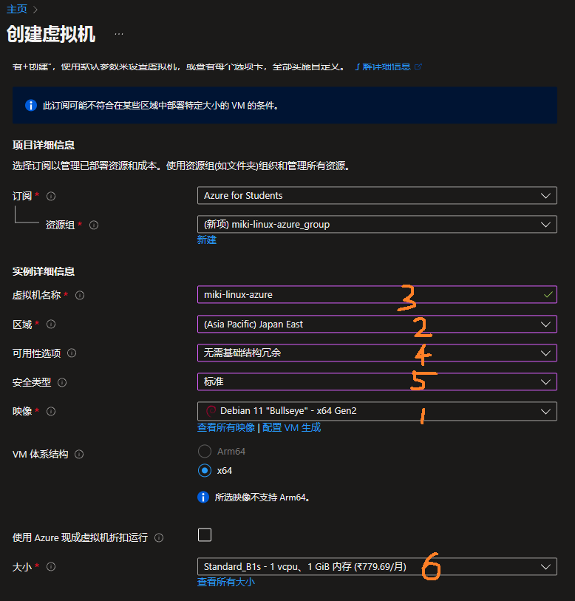Show info tooltip for Azure 现成虚拟机折扣
Screen dimensions: 575x601
[x=159, y=537]
